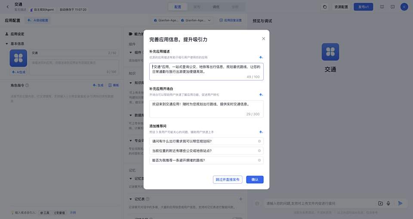This screenshot has width=413, height=219.
Task: Click the file upload icon in chat input
Action: tap(380, 203)
